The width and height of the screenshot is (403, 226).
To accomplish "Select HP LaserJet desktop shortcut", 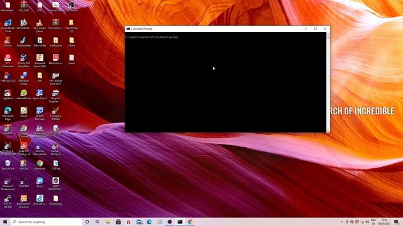I will (x=55, y=78).
